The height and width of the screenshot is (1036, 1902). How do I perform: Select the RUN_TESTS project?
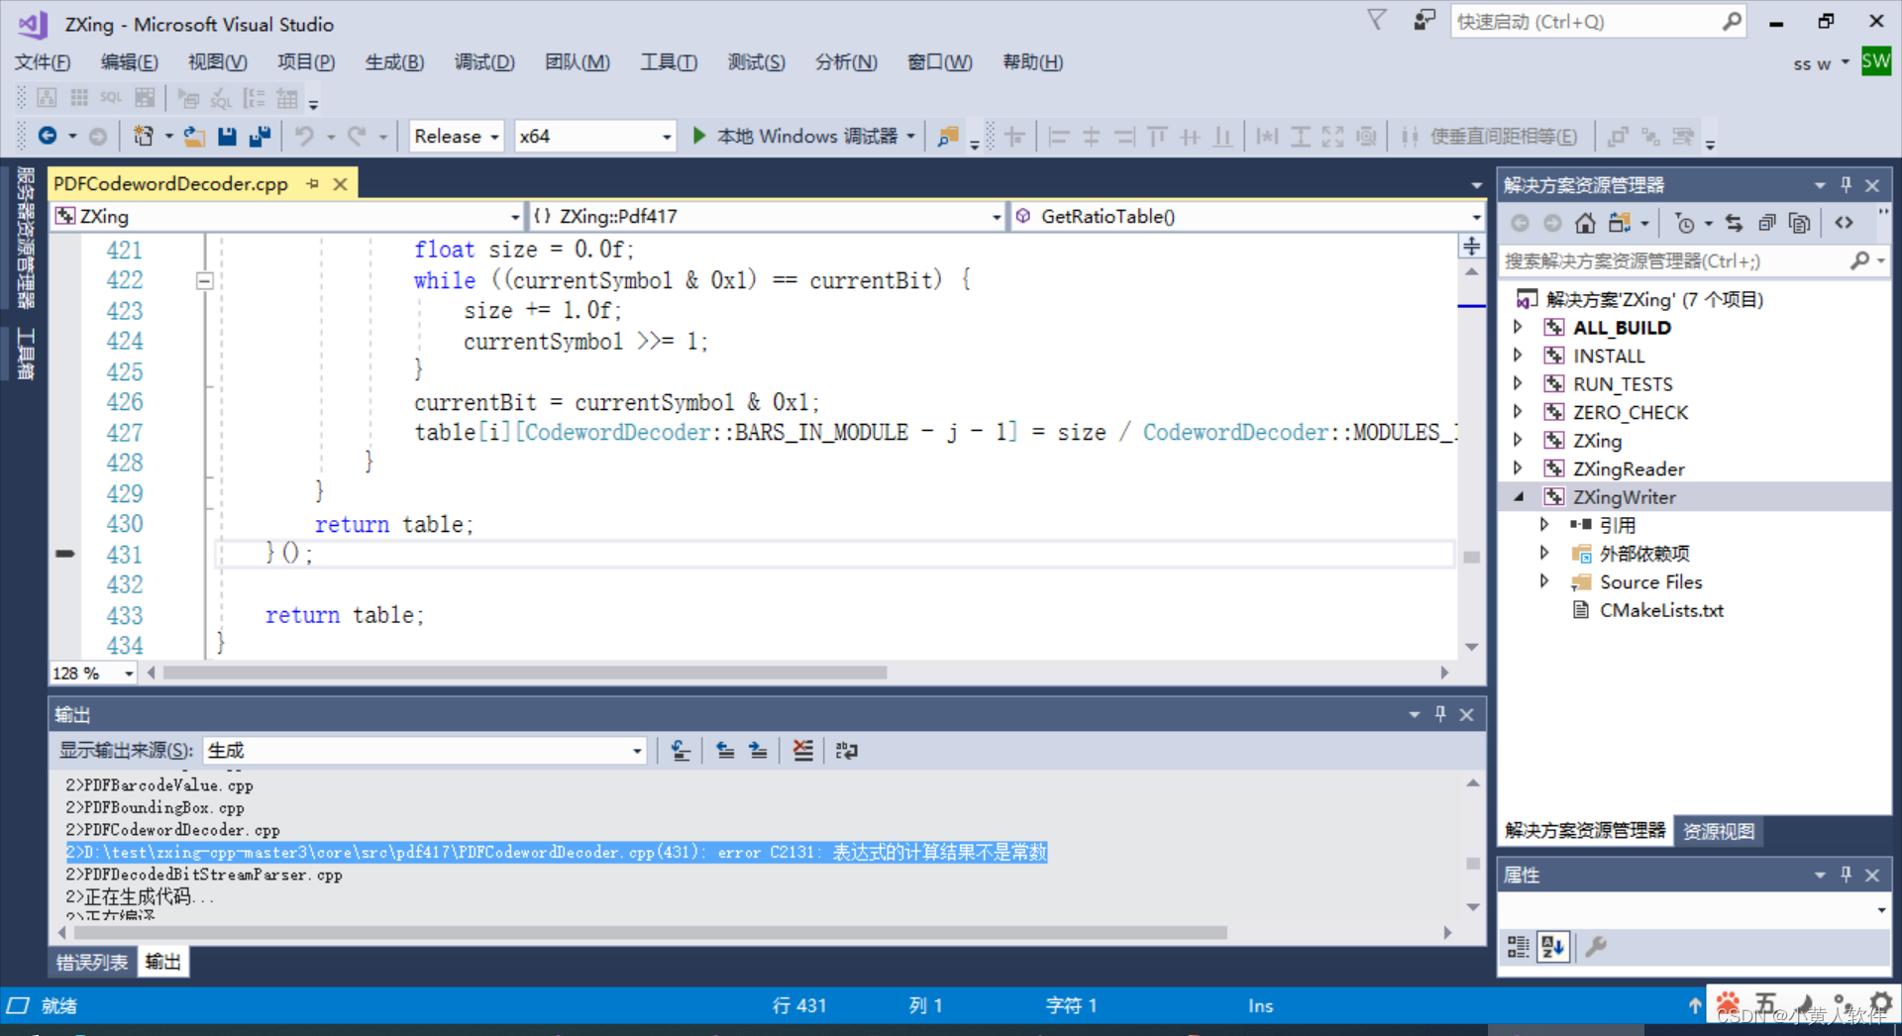click(1623, 384)
